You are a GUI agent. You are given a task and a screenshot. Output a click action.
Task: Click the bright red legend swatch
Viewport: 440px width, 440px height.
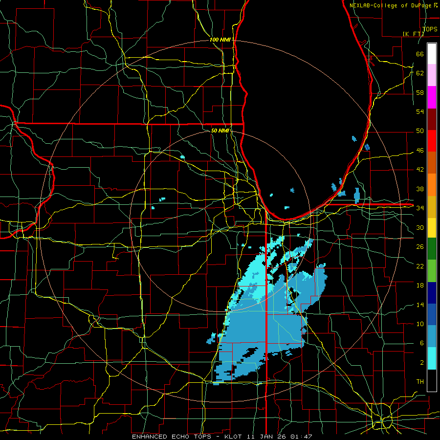tap(432, 141)
